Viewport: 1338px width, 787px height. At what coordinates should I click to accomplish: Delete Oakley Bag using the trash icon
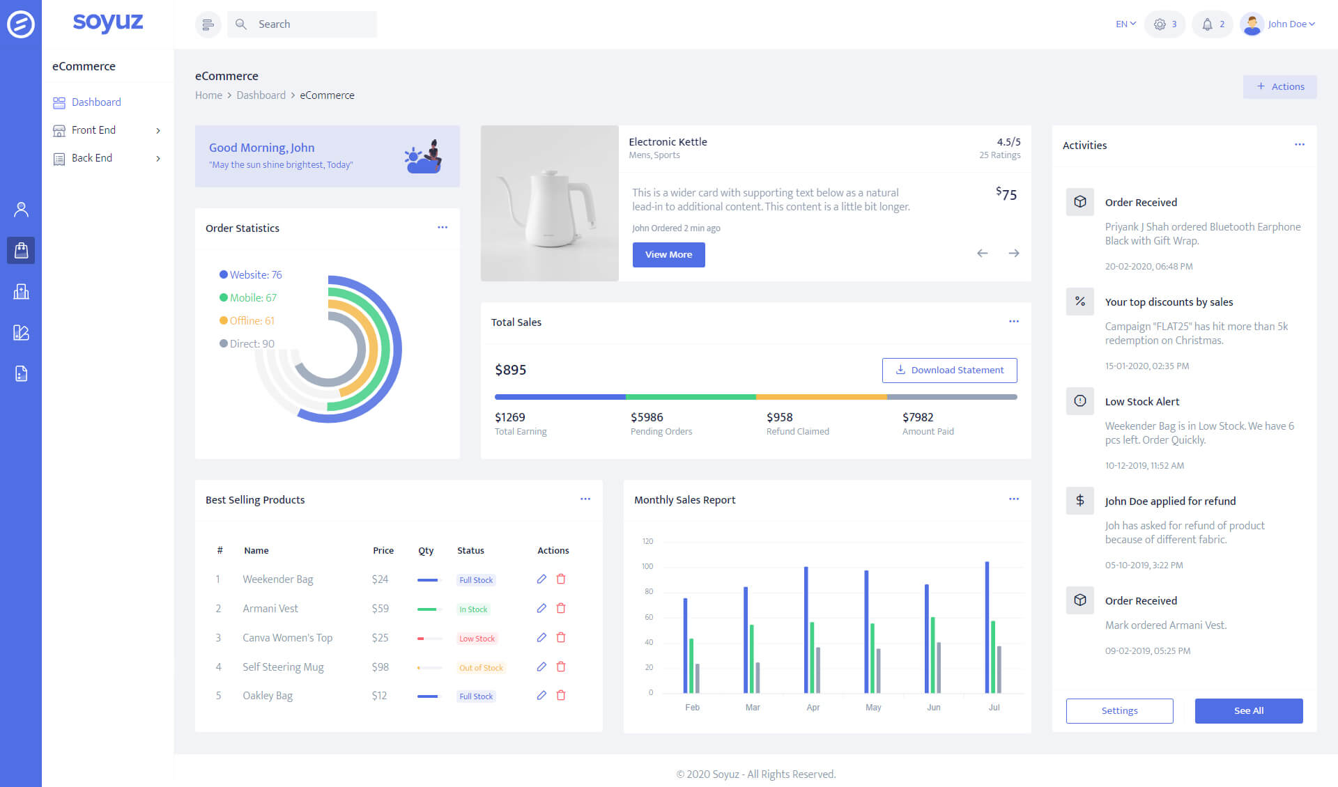[561, 695]
